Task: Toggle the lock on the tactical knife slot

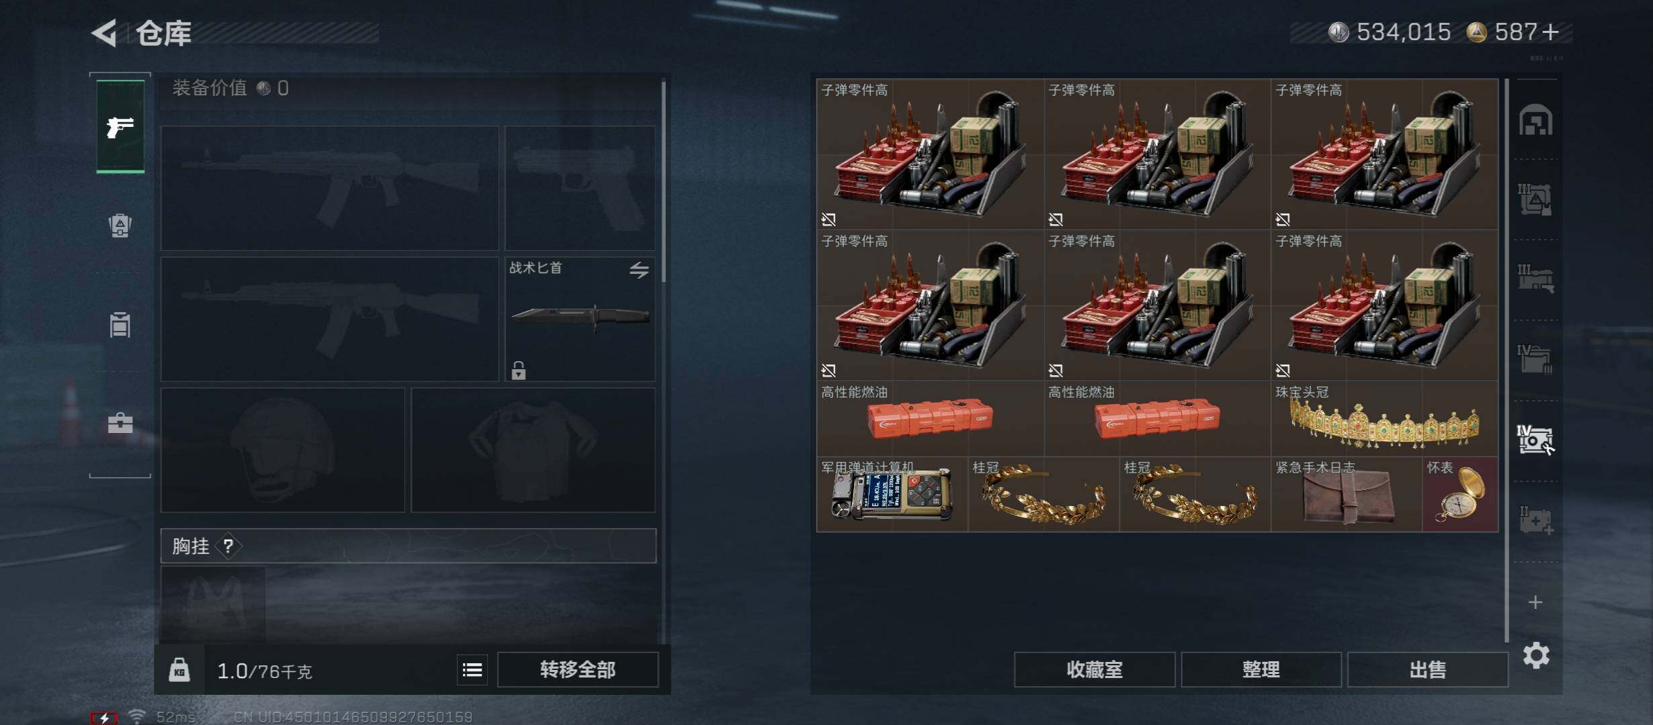Action: click(518, 371)
